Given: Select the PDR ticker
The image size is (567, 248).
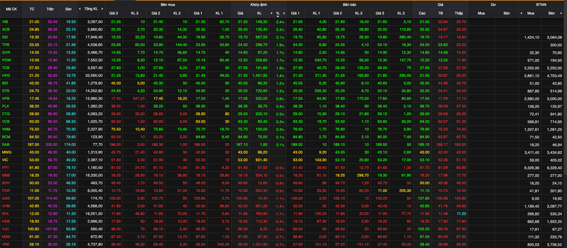Looking at the screenshot, I should click(x=6, y=191).
